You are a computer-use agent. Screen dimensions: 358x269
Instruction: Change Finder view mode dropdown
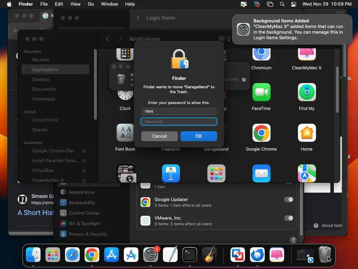coord(224,39)
